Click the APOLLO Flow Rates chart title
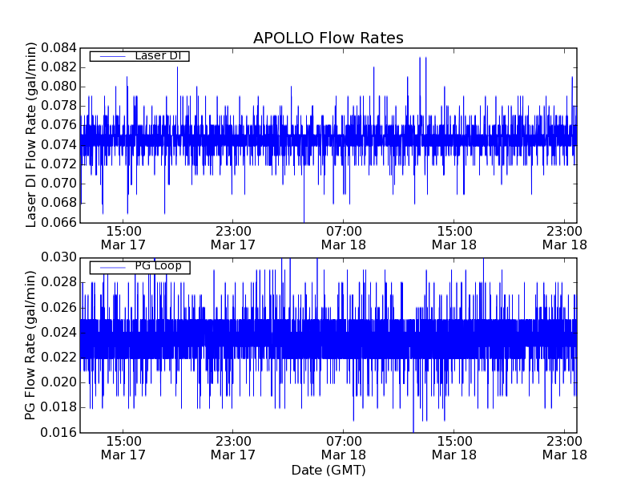The width and height of the screenshot is (641, 481). point(328,38)
